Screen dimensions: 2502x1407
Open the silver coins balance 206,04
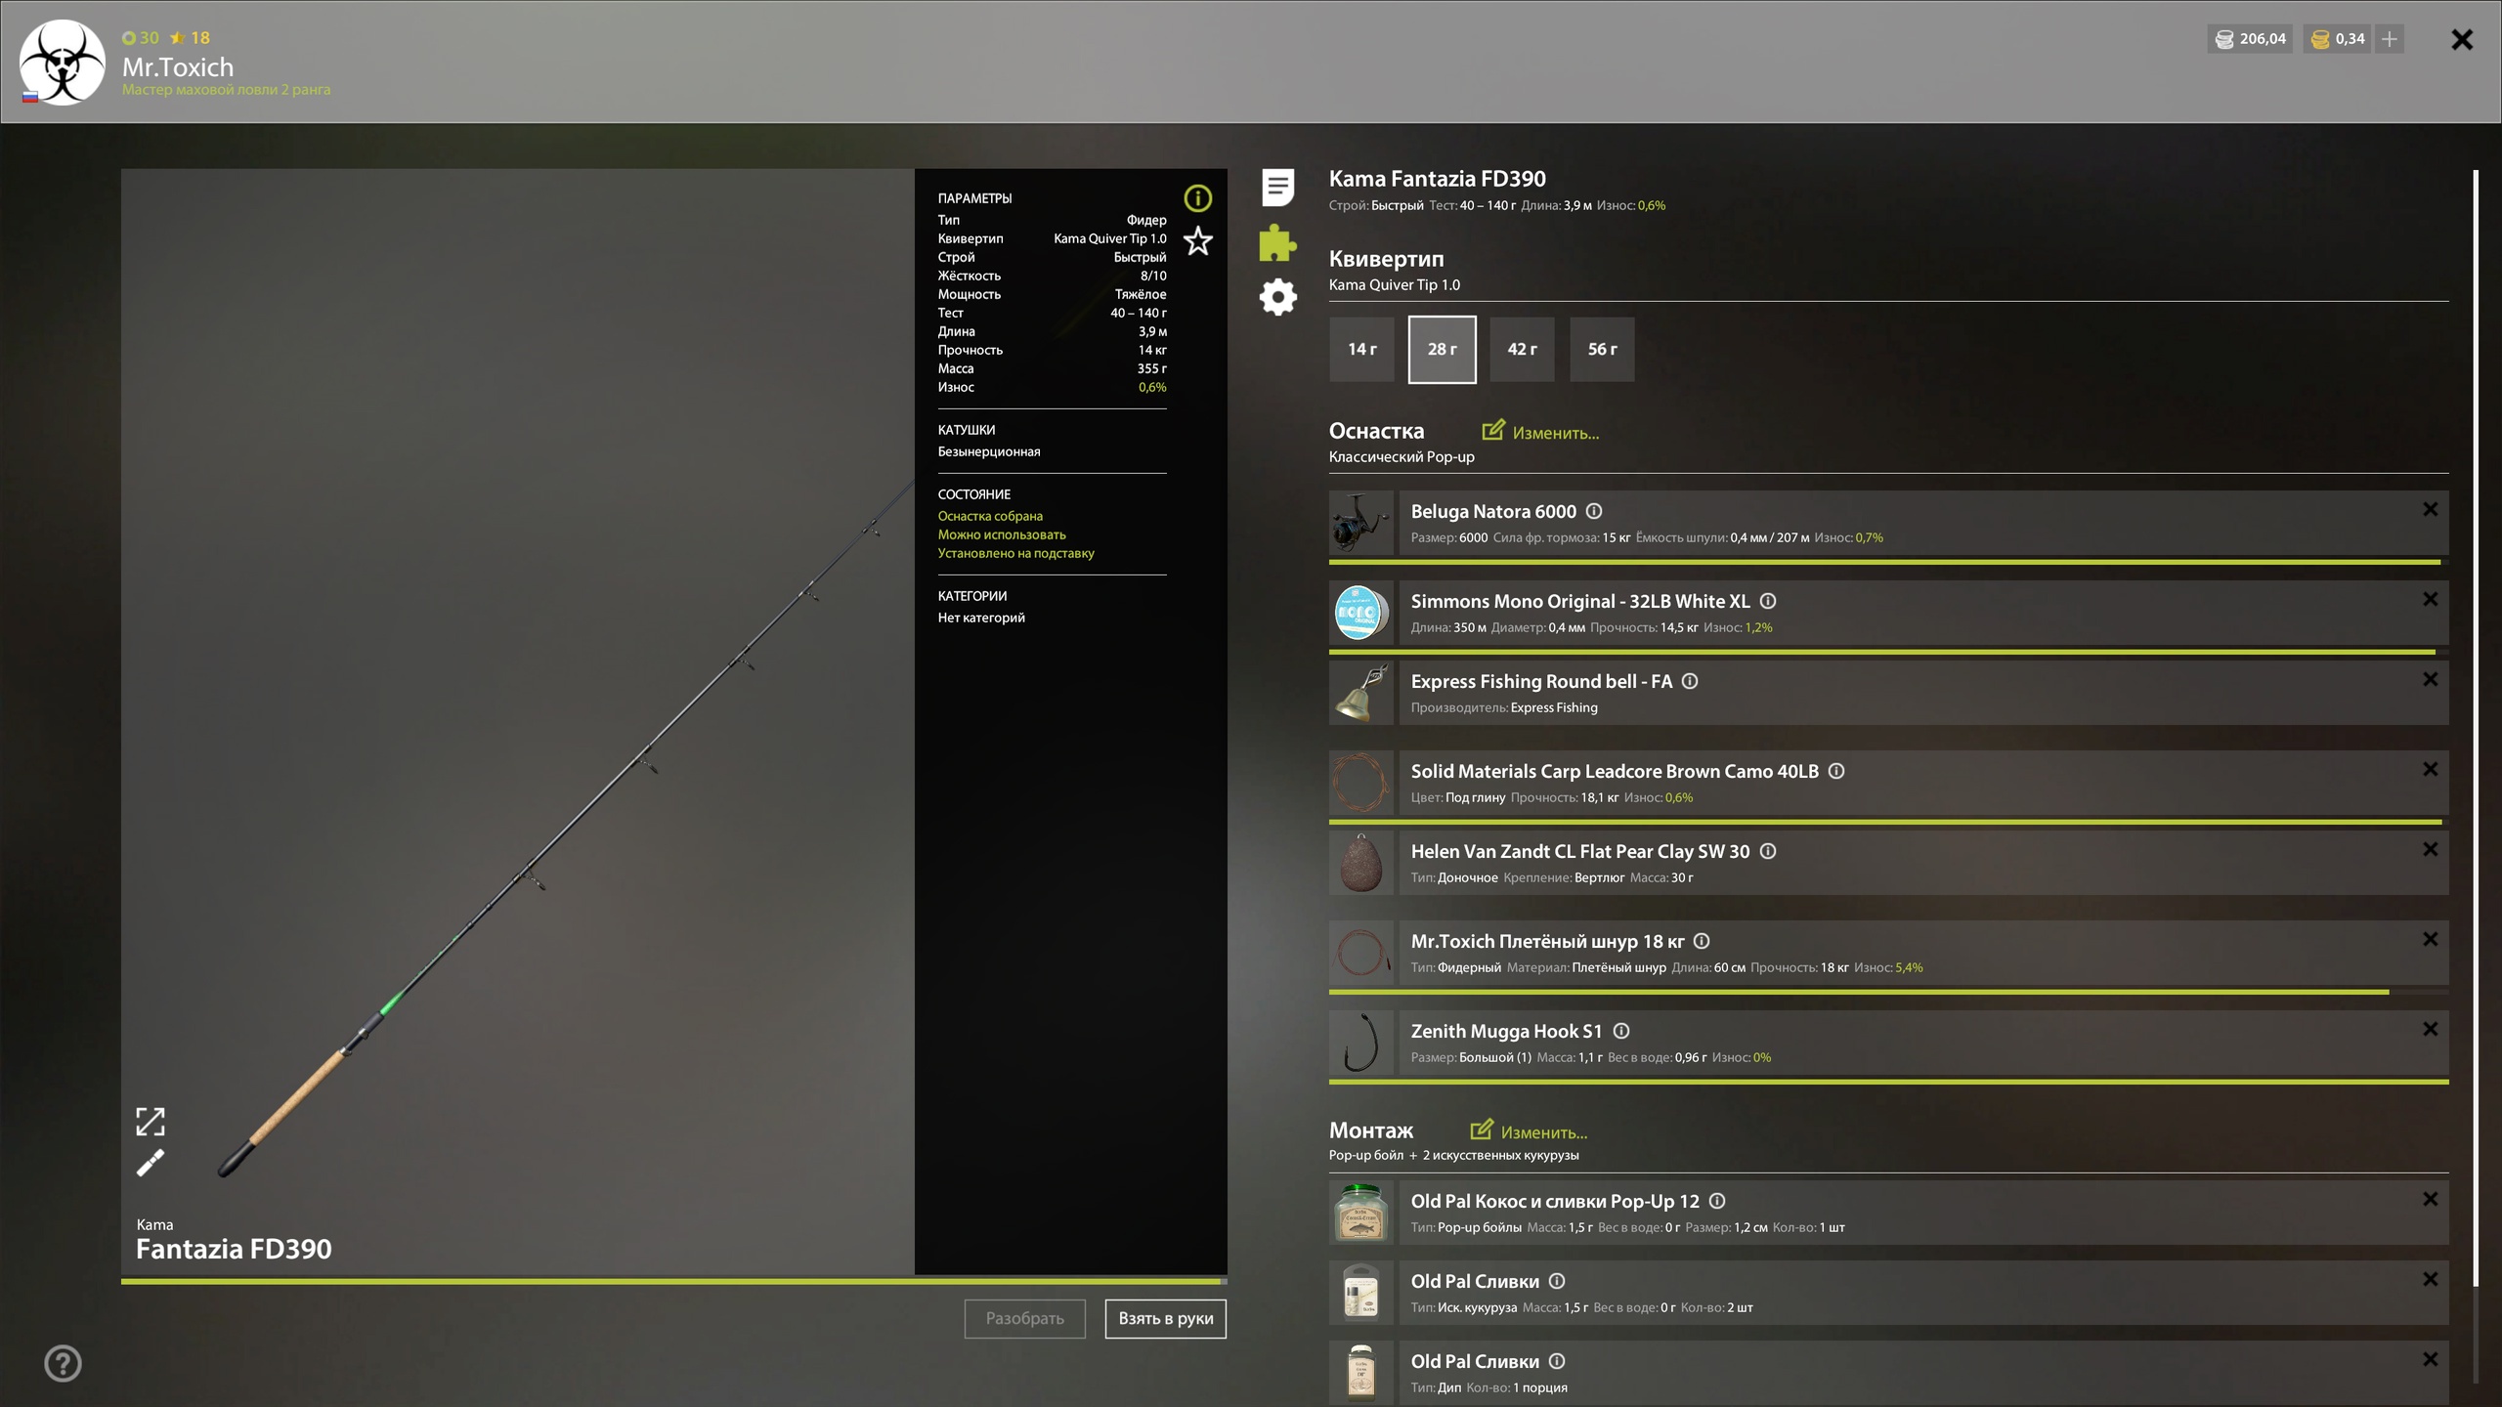tap(2250, 39)
